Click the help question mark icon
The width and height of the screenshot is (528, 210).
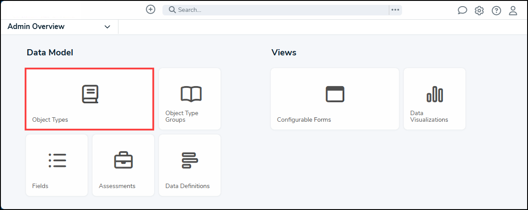[496, 11]
